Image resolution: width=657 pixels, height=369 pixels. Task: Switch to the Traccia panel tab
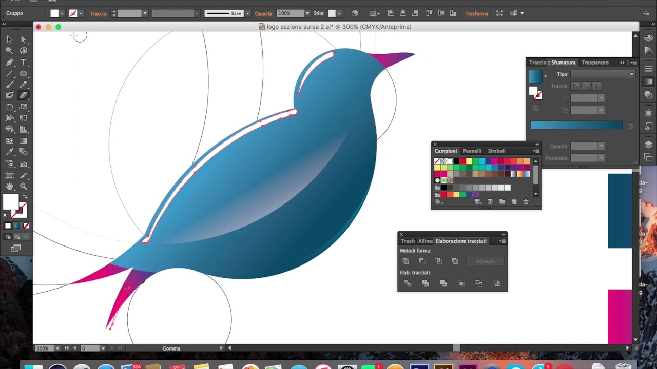point(537,63)
